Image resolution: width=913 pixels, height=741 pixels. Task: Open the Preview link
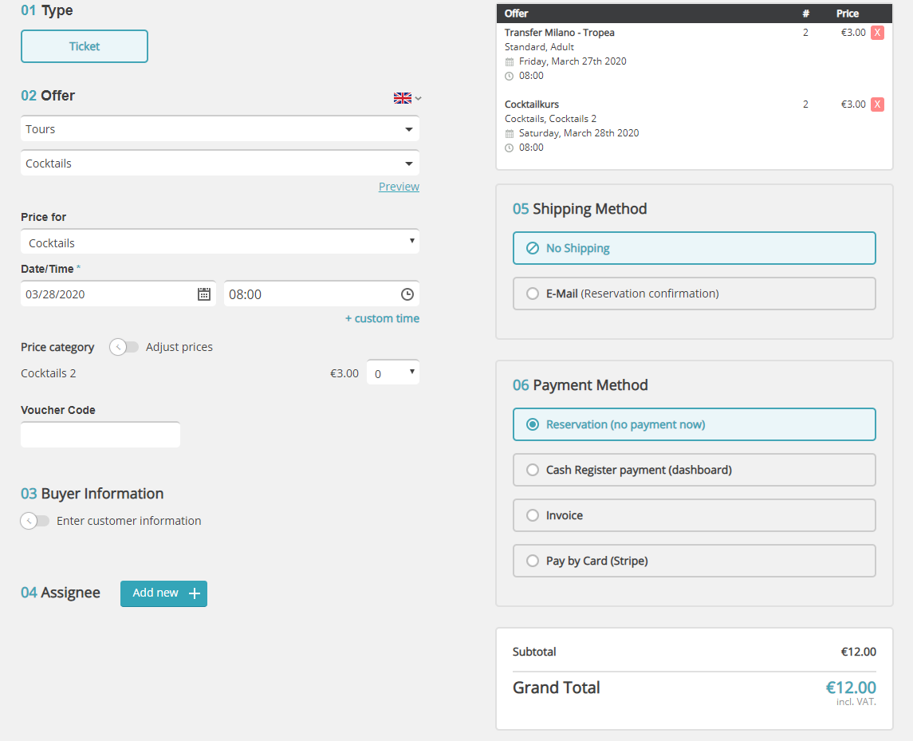pos(399,187)
